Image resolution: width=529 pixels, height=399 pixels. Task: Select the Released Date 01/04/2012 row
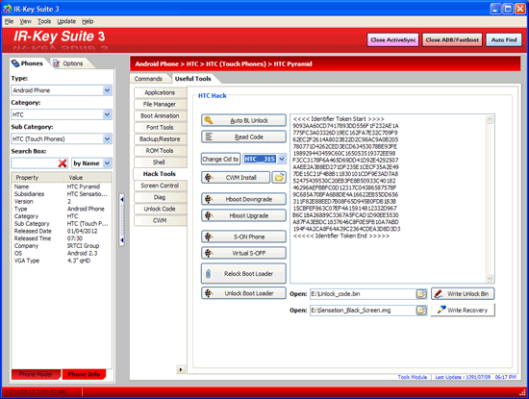coord(62,231)
